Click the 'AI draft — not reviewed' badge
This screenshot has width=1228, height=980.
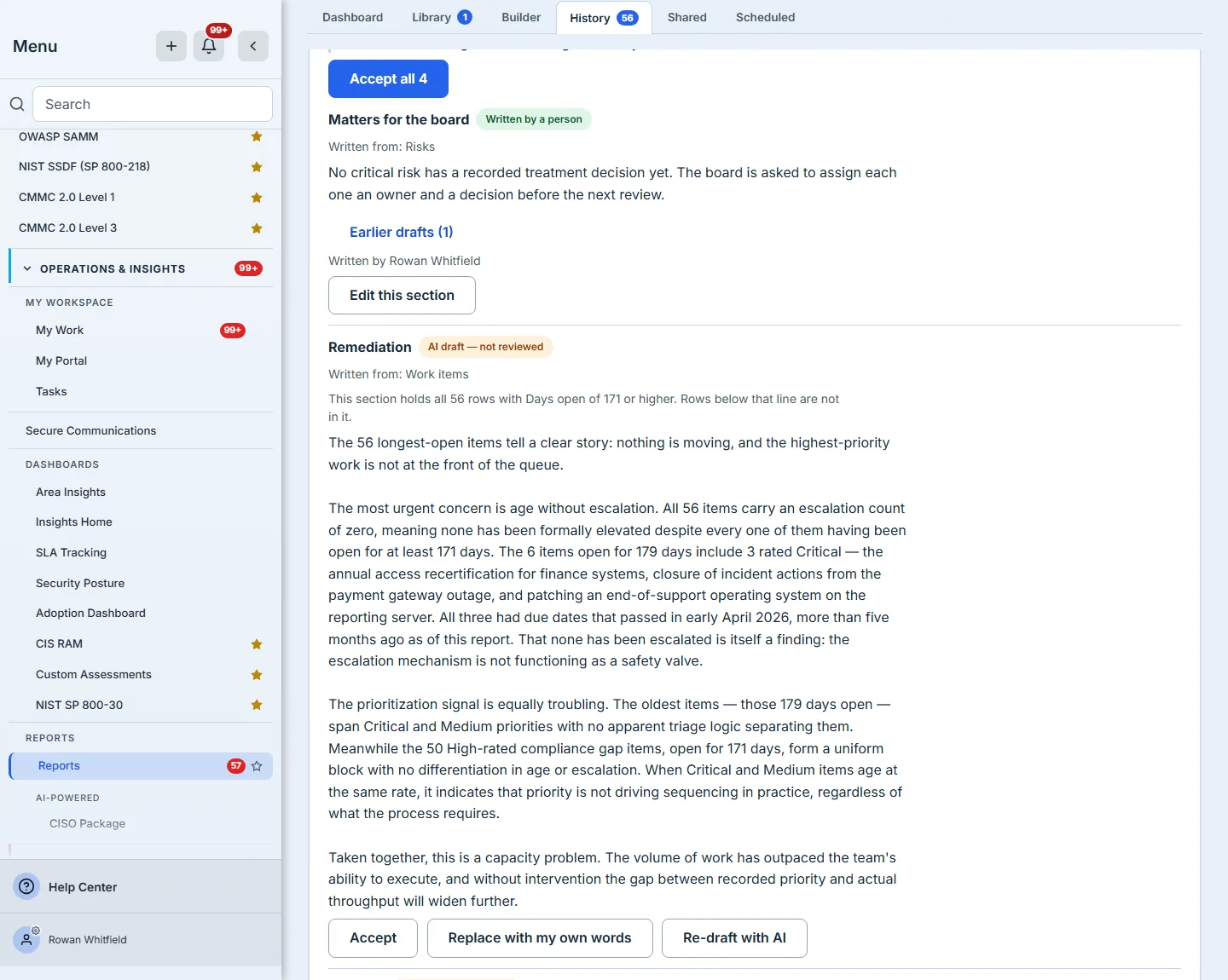point(485,347)
